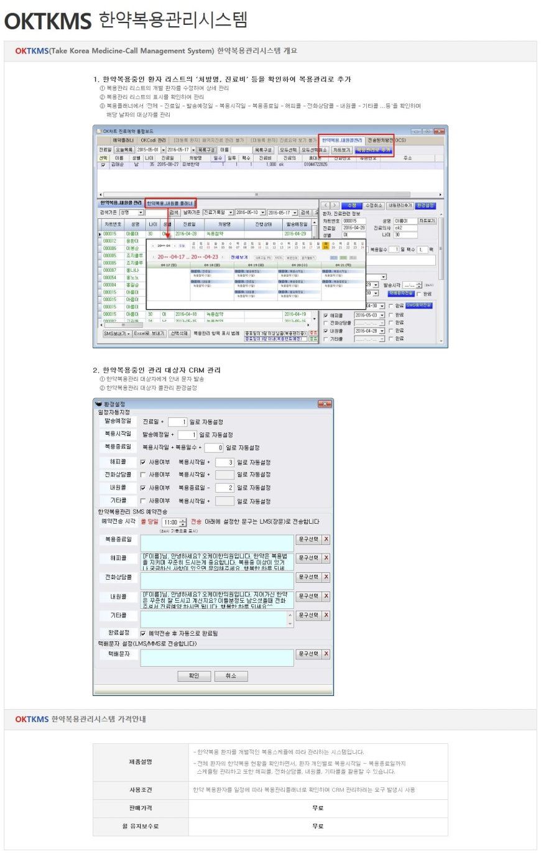The image size is (541, 854).
Task: Click 내원관리추가 button
Action: point(400,205)
